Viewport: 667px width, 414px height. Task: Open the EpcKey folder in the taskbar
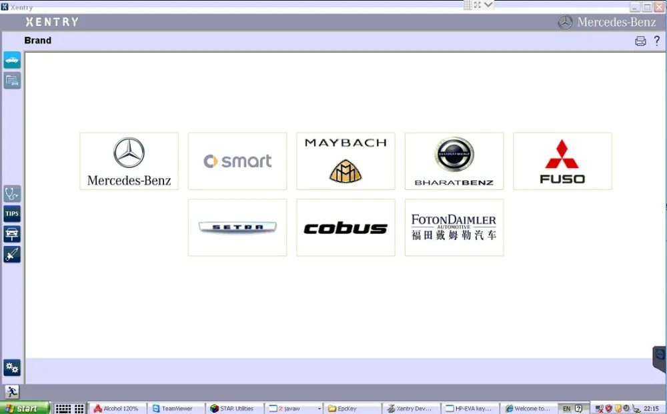(353, 409)
